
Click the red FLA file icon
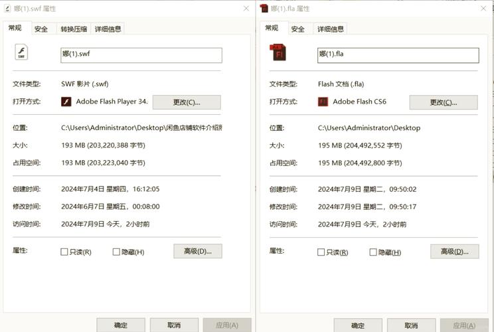[278, 52]
